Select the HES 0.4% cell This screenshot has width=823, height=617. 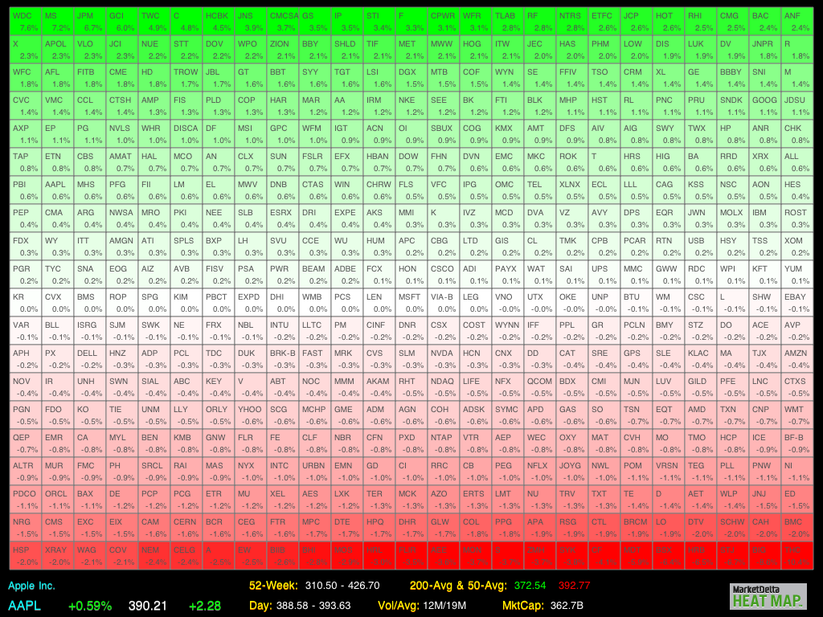click(x=796, y=190)
